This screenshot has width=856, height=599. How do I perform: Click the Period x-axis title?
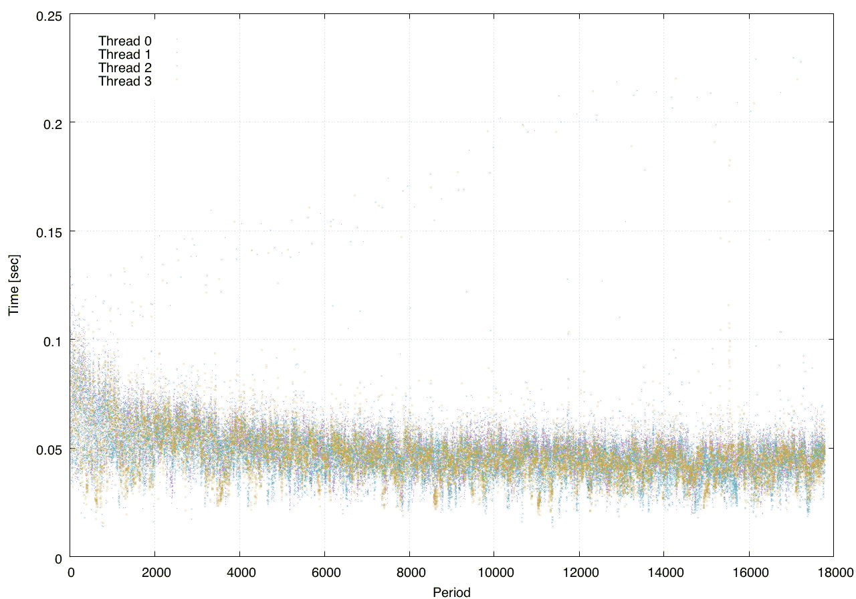point(451,592)
